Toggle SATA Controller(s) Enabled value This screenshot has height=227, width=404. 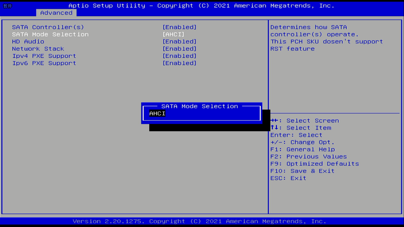click(x=179, y=27)
